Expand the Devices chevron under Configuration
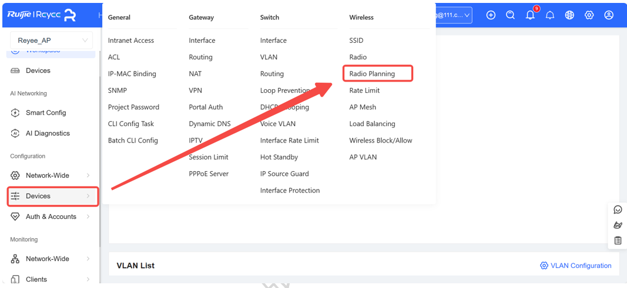627x288 pixels. (88, 196)
